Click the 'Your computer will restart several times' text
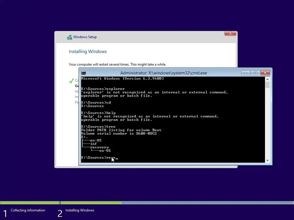 tap(117, 64)
